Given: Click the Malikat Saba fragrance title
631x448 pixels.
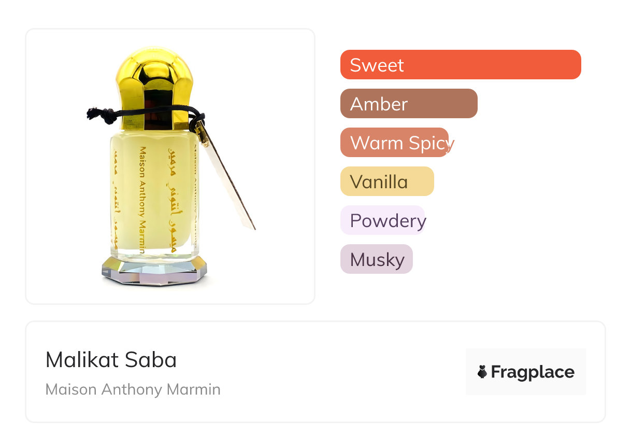Looking at the screenshot, I should click(x=111, y=360).
